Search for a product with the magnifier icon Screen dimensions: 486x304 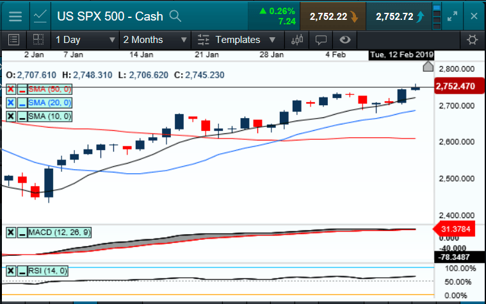(x=175, y=16)
